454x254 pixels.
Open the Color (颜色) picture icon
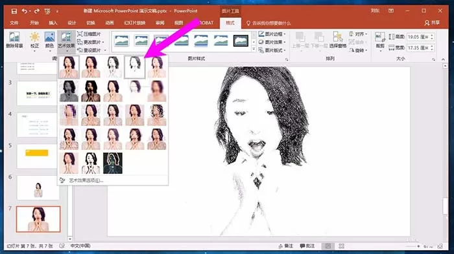49,40
